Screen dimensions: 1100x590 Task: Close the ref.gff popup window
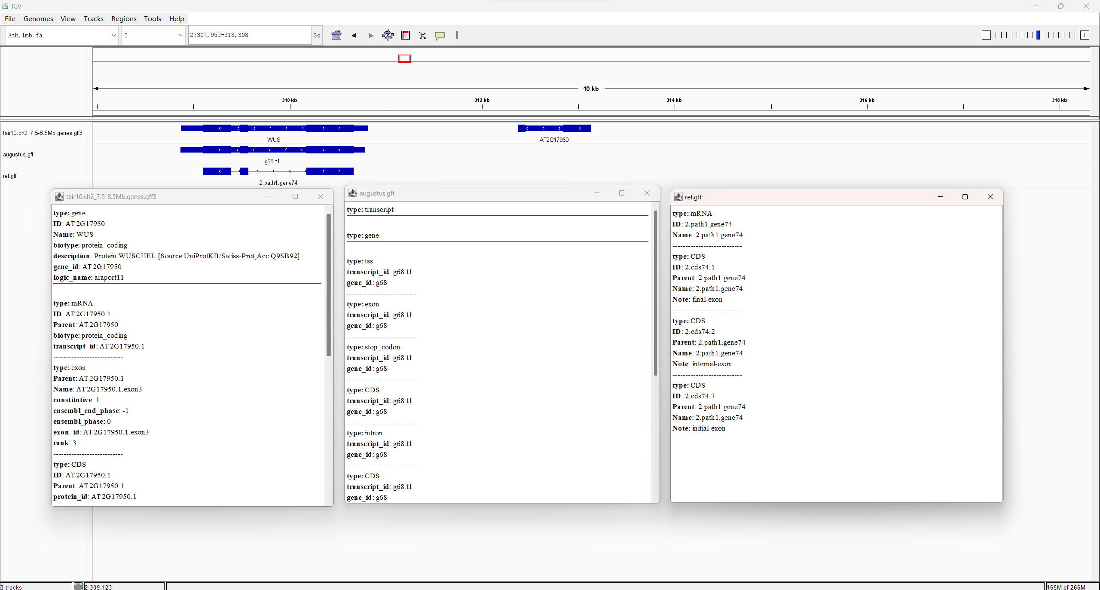(990, 197)
